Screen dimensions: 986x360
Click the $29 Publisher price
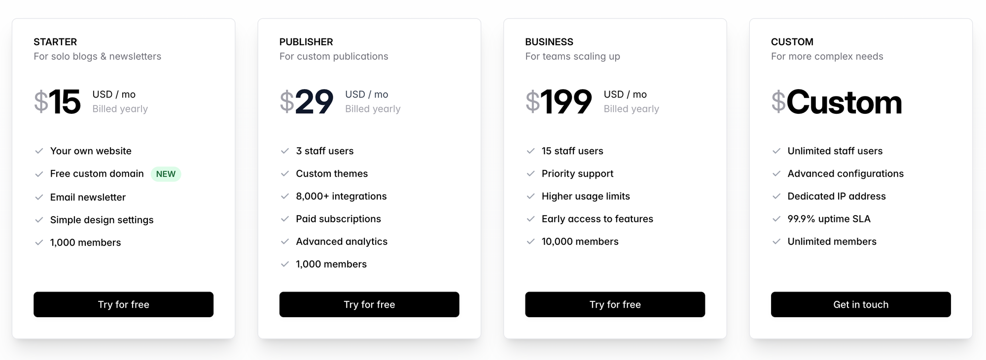point(307,102)
